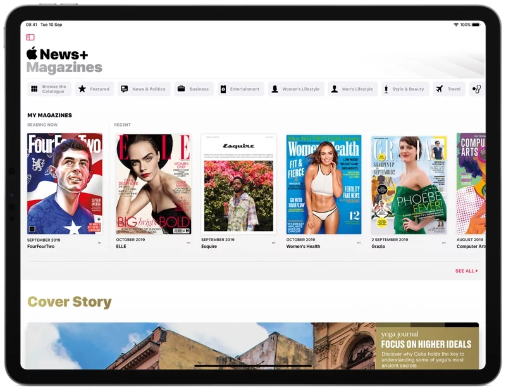The image size is (506, 391).
Task: Tap the Women's Health title text
Action: [x=303, y=246]
